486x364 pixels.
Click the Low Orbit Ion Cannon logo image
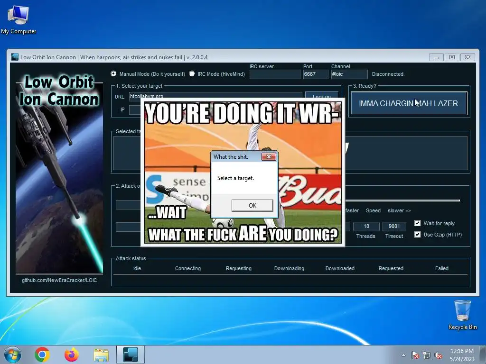click(x=59, y=173)
